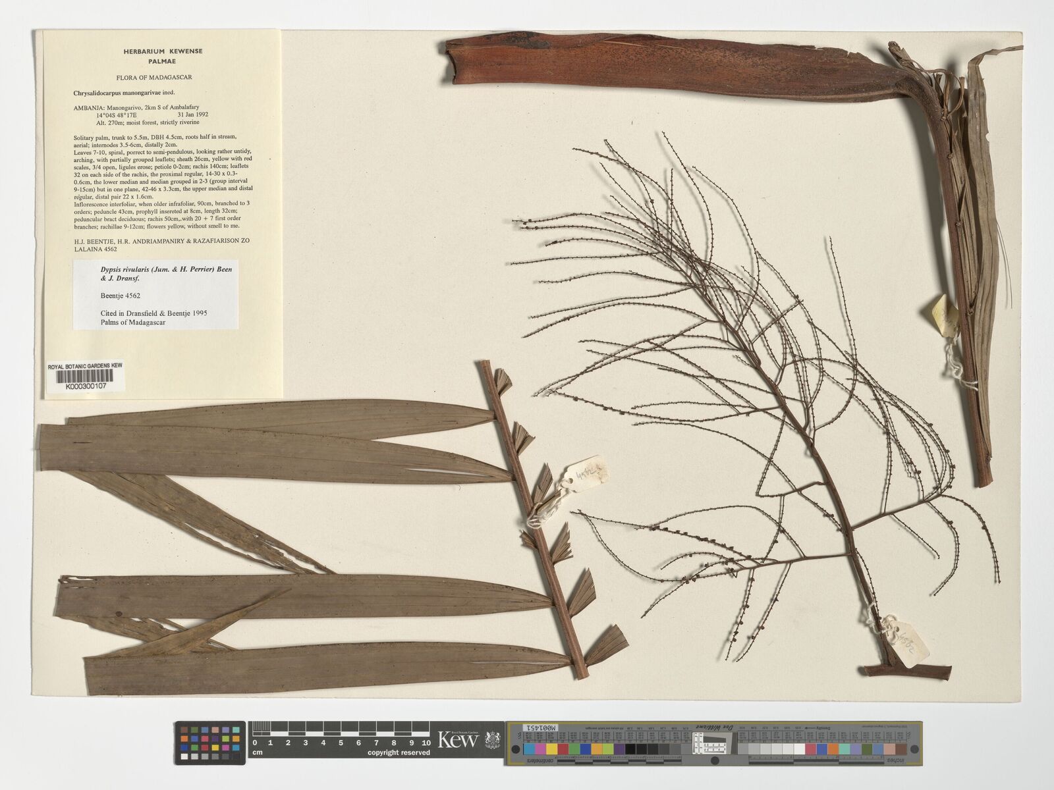Viewport: 1054px width, 790px height.
Task: Click the HERBARIUM KEWENSE PALMAE heading
Action: click(163, 56)
